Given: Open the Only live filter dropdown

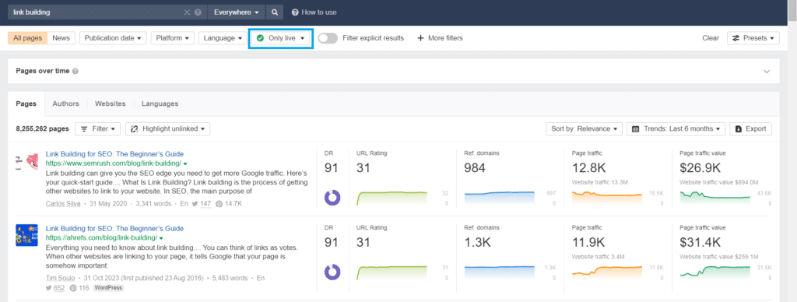Looking at the screenshot, I should (280, 38).
